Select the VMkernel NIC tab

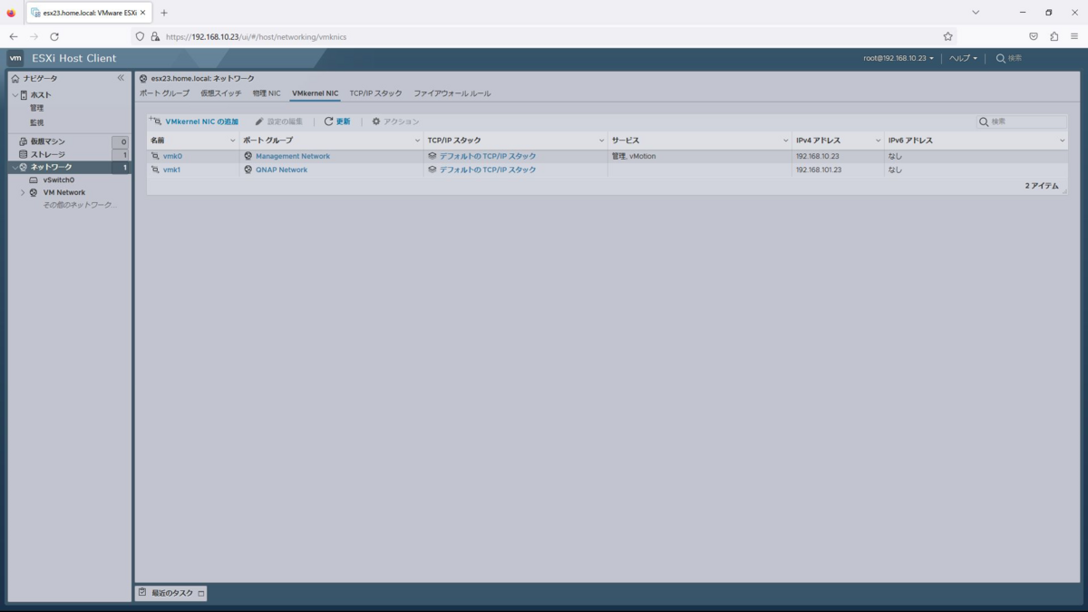click(316, 93)
